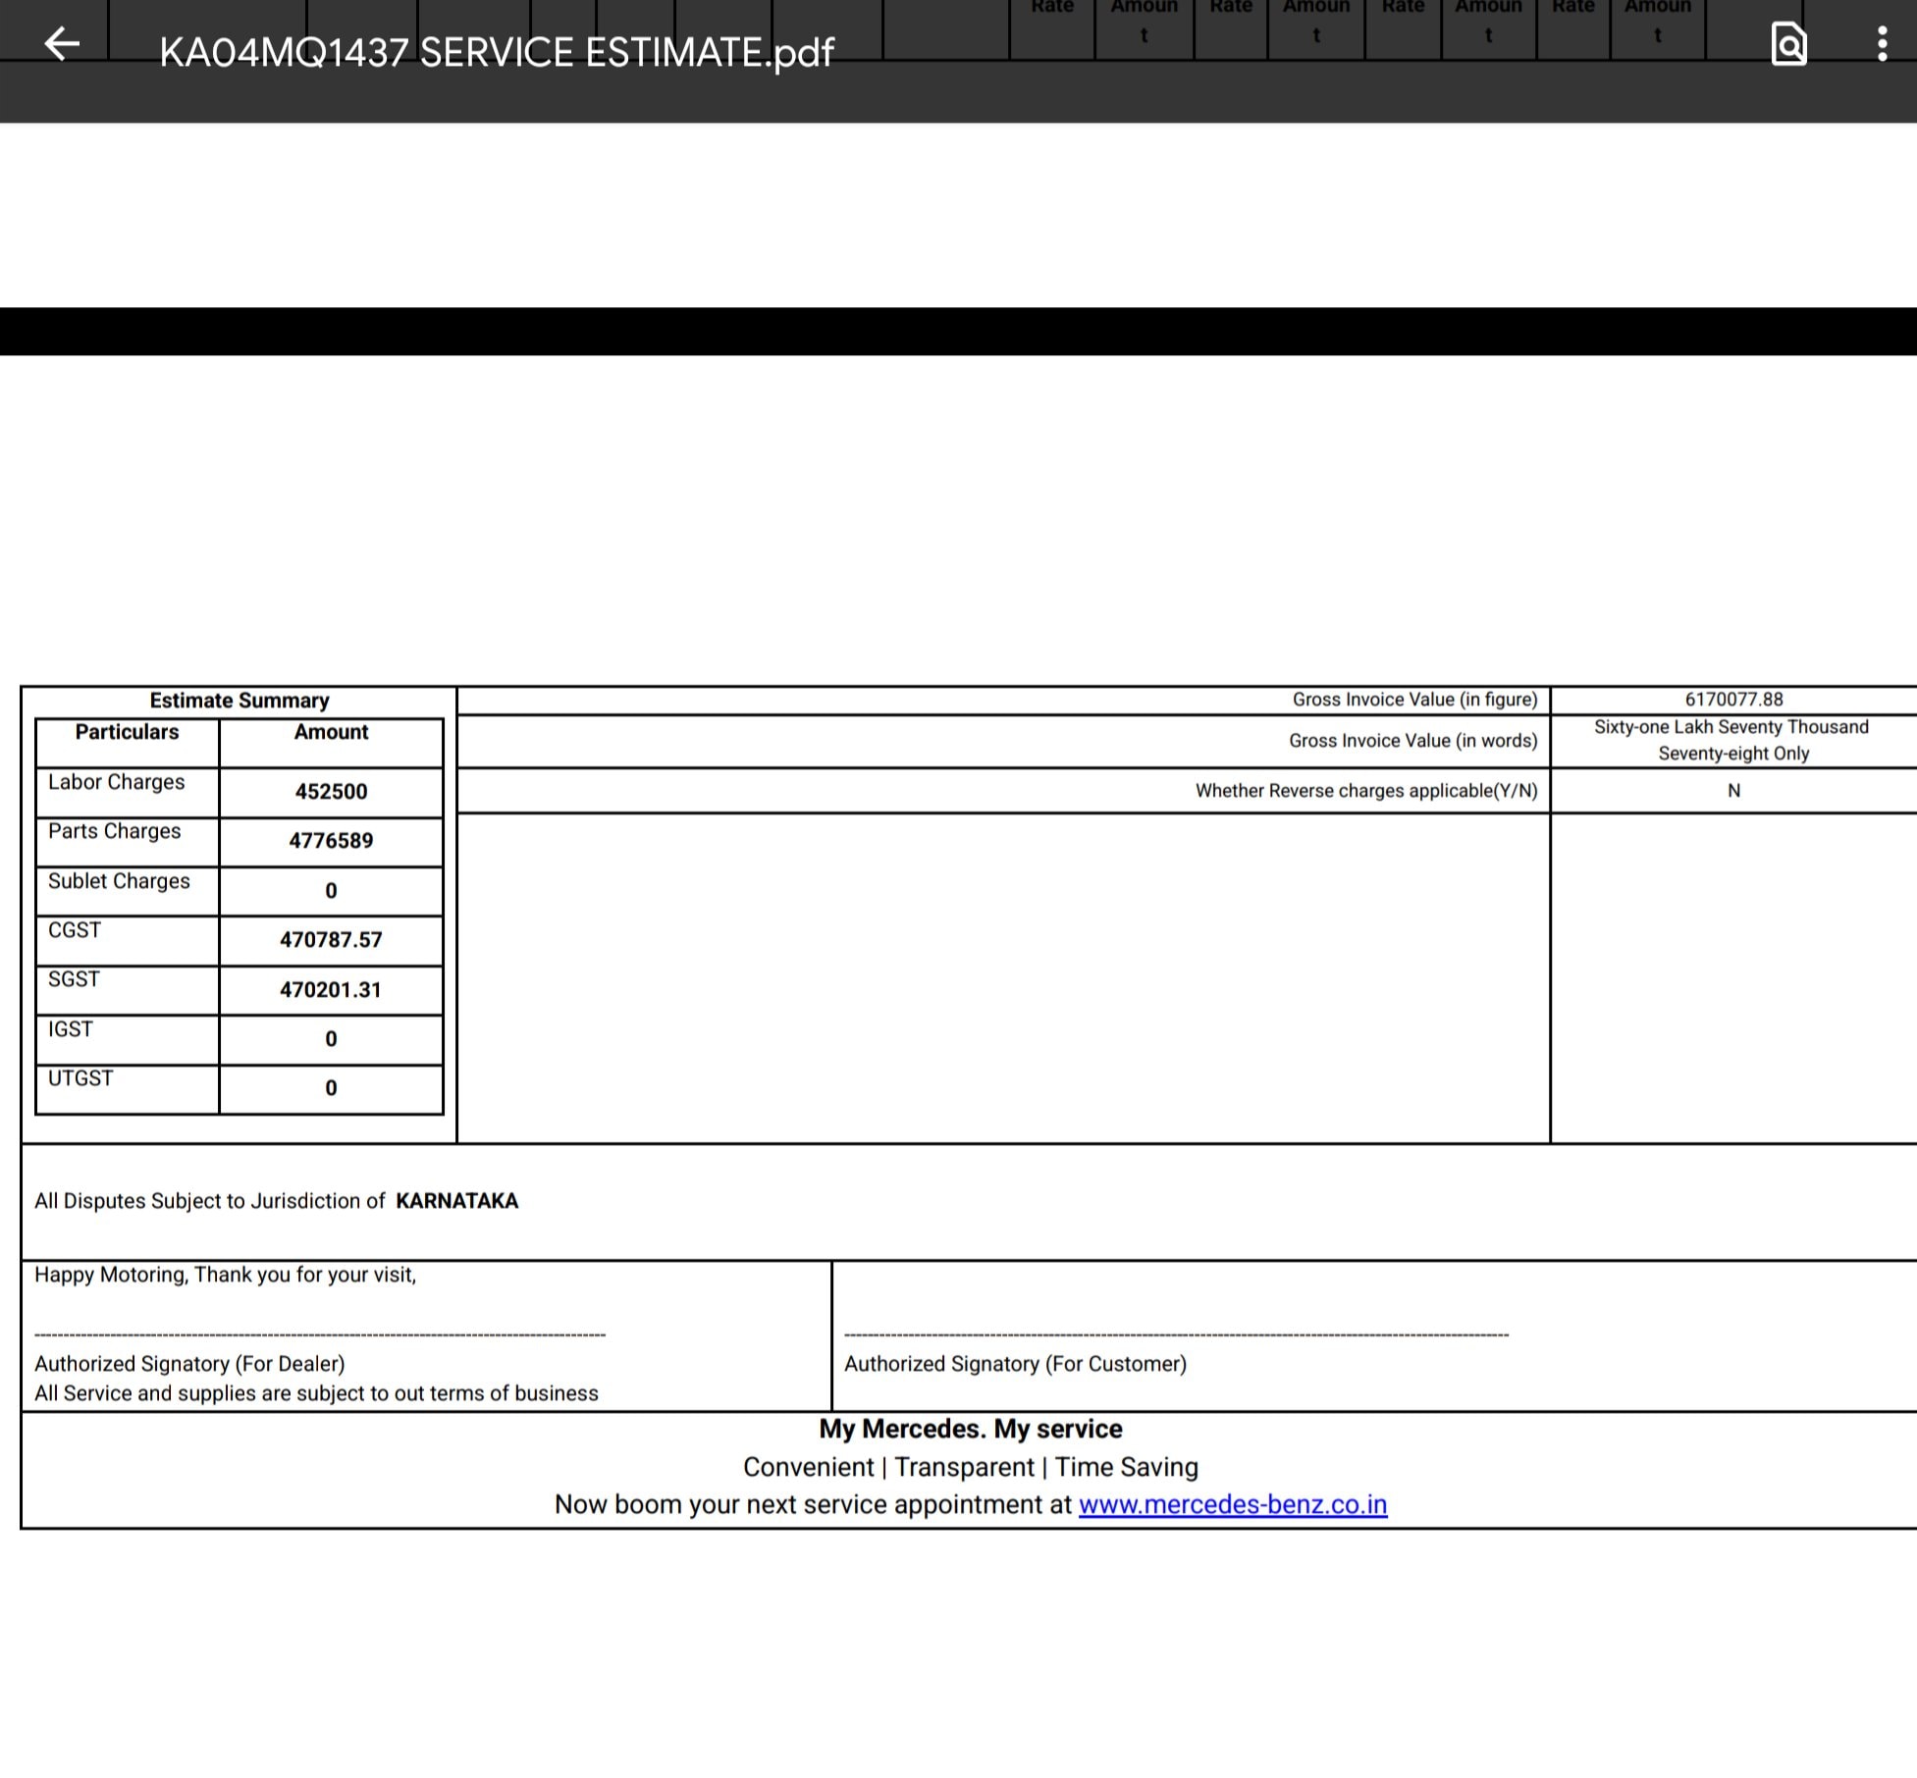The image size is (1917, 1778).
Task: Select the 'Estimate Summary' heading
Action: click(240, 701)
